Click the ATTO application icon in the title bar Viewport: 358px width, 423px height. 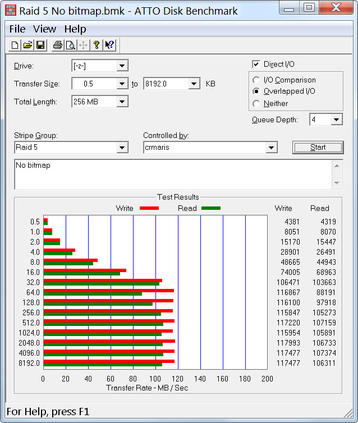[x=11, y=11]
